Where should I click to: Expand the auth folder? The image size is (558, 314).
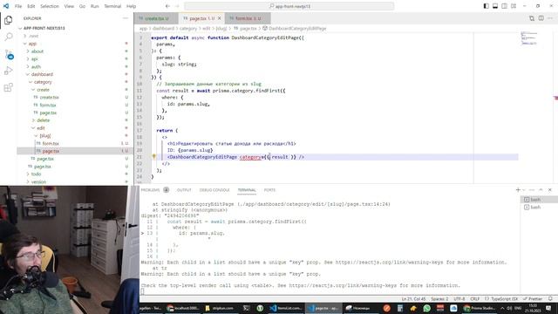(36, 66)
